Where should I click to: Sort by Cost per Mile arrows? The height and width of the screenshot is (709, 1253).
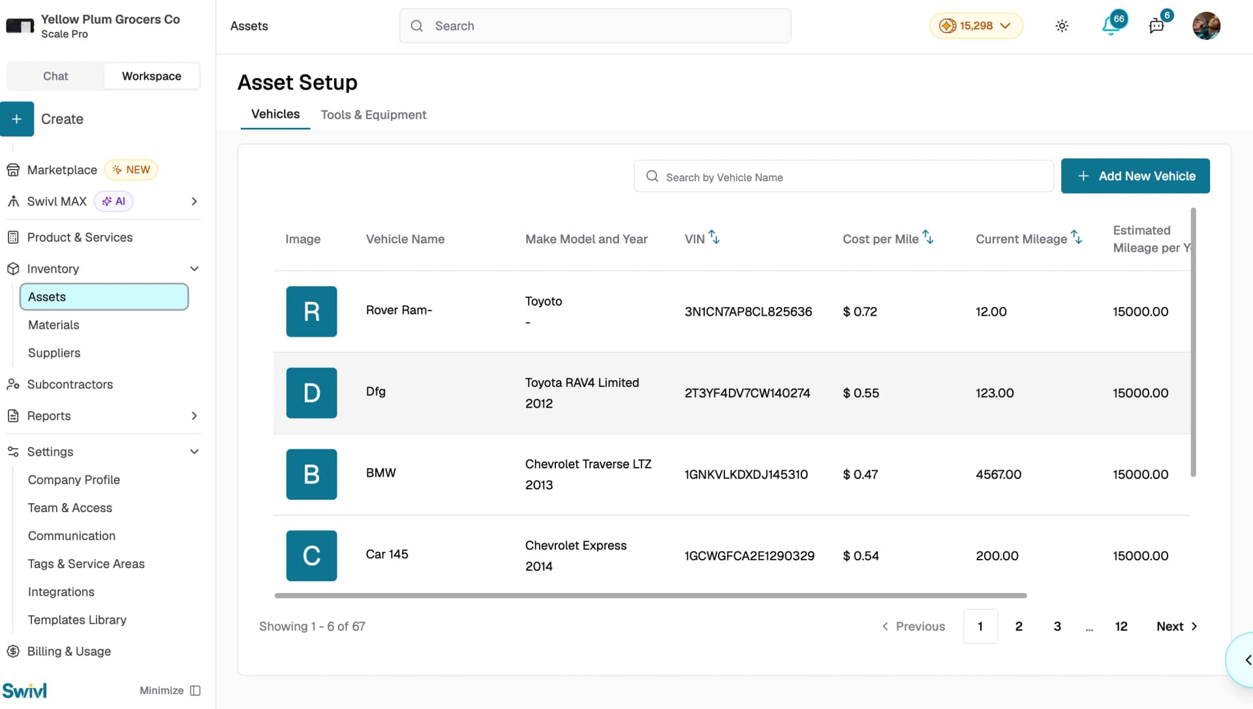[x=927, y=237]
